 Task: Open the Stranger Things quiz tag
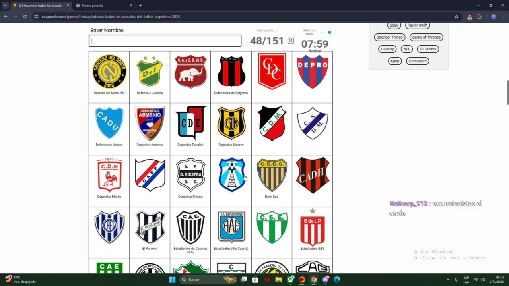(x=390, y=37)
